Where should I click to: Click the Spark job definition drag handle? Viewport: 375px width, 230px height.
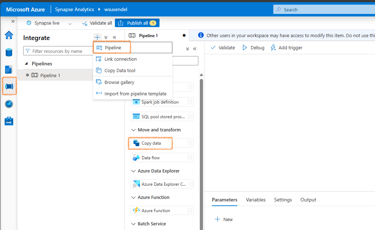[190, 102]
